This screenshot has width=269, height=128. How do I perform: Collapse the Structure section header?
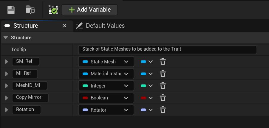point(6,38)
